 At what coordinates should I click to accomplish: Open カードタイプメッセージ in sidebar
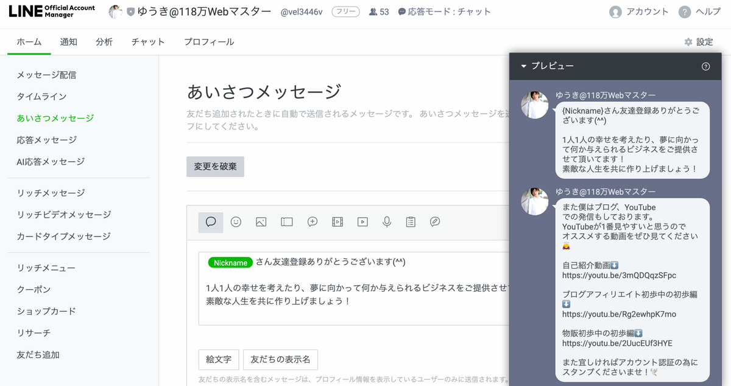point(64,236)
